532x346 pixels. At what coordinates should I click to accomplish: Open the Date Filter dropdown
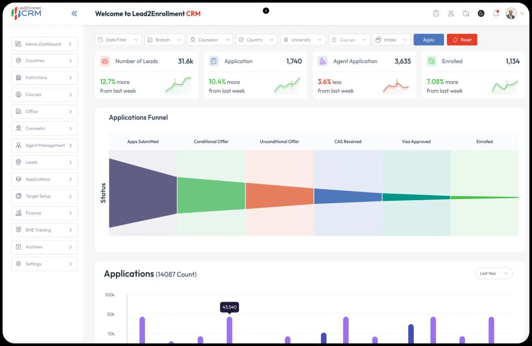118,40
